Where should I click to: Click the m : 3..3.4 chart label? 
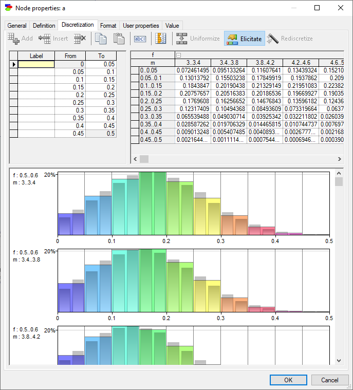pos(24,182)
